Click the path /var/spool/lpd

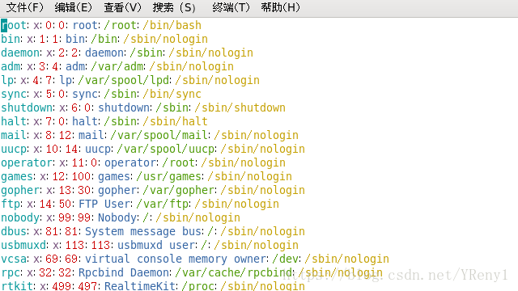click(124, 81)
